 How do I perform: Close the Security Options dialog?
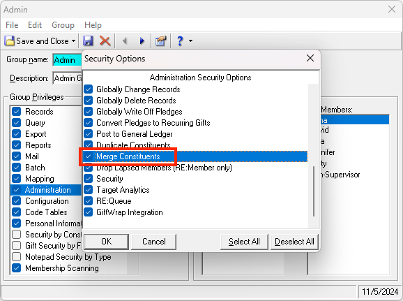310,58
